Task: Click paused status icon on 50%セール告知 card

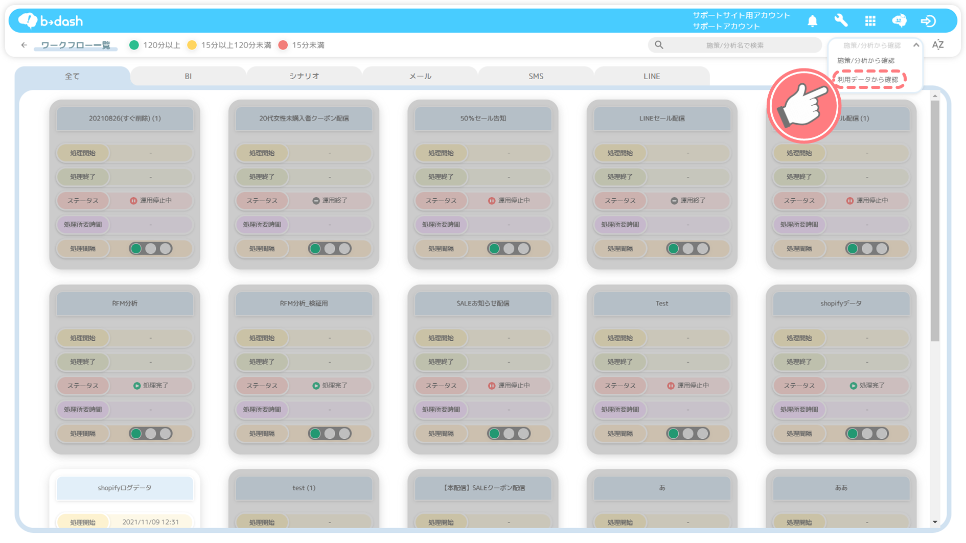Action: 492,201
